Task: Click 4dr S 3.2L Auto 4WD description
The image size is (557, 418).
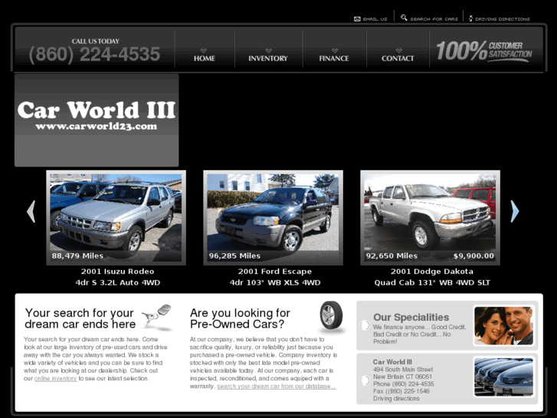Action: pos(117,282)
